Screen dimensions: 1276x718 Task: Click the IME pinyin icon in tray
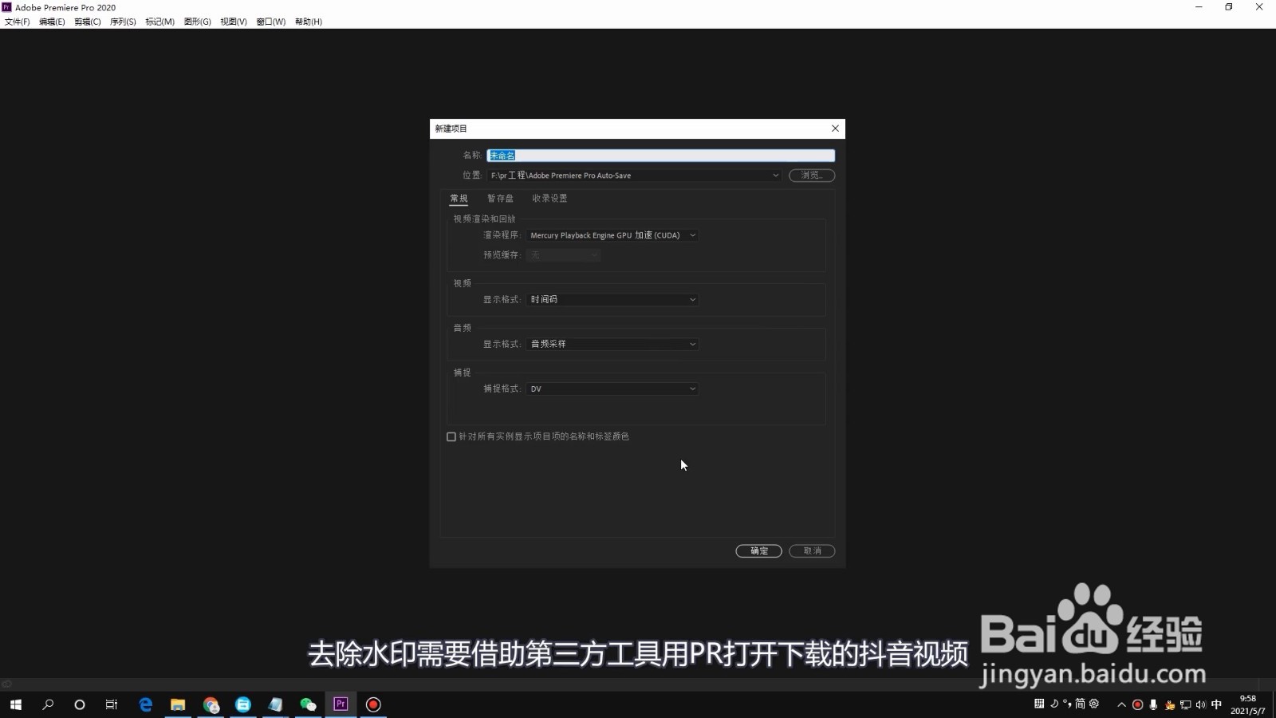tap(1039, 704)
